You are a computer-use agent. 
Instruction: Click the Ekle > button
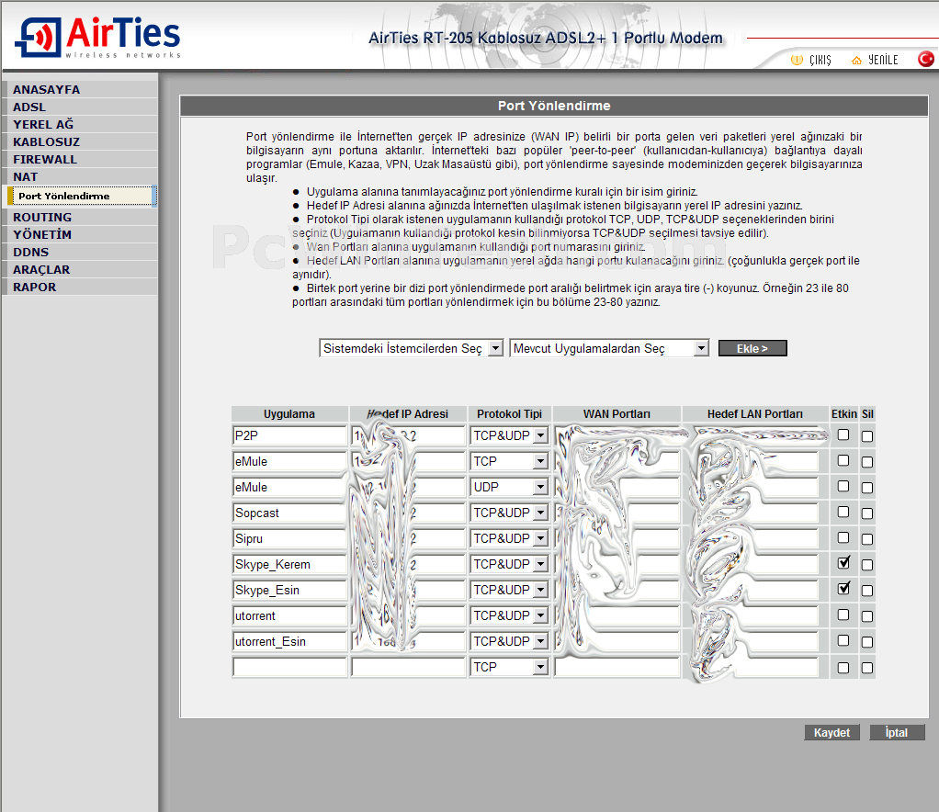[752, 348]
